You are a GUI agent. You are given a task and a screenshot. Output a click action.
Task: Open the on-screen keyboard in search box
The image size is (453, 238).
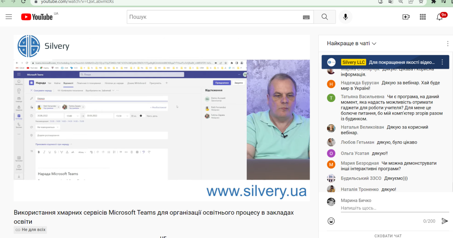[x=306, y=17]
